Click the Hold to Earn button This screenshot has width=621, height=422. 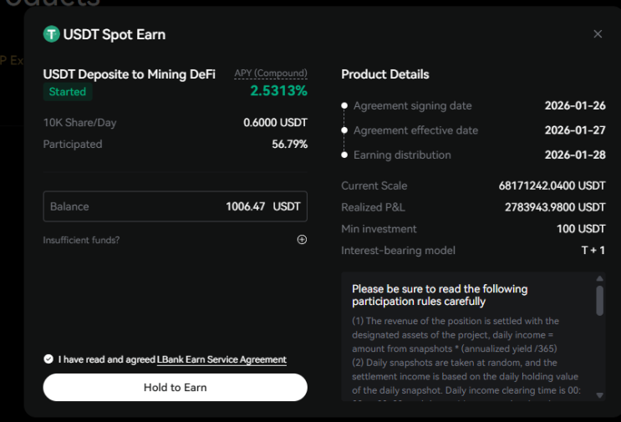click(x=175, y=387)
